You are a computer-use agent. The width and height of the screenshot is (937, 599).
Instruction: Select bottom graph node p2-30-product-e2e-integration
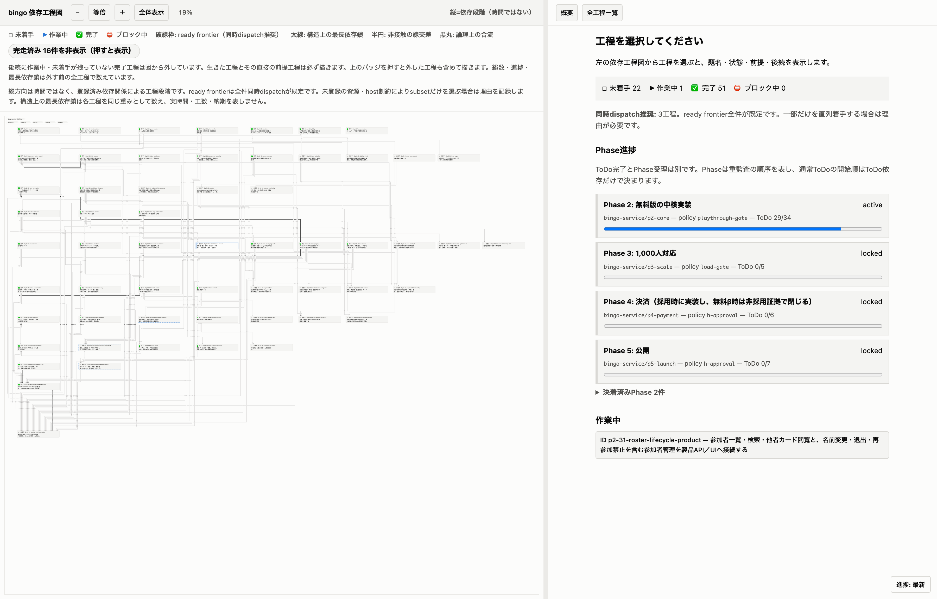click(38, 434)
